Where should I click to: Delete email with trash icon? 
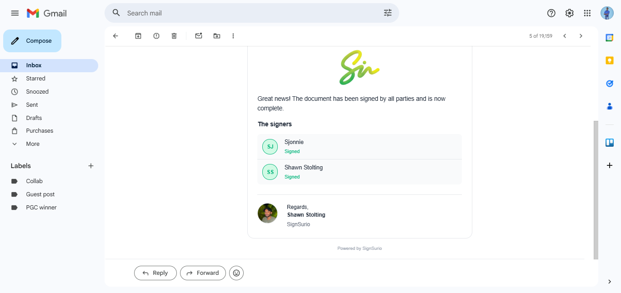pyautogui.click(x=174, y=36)
